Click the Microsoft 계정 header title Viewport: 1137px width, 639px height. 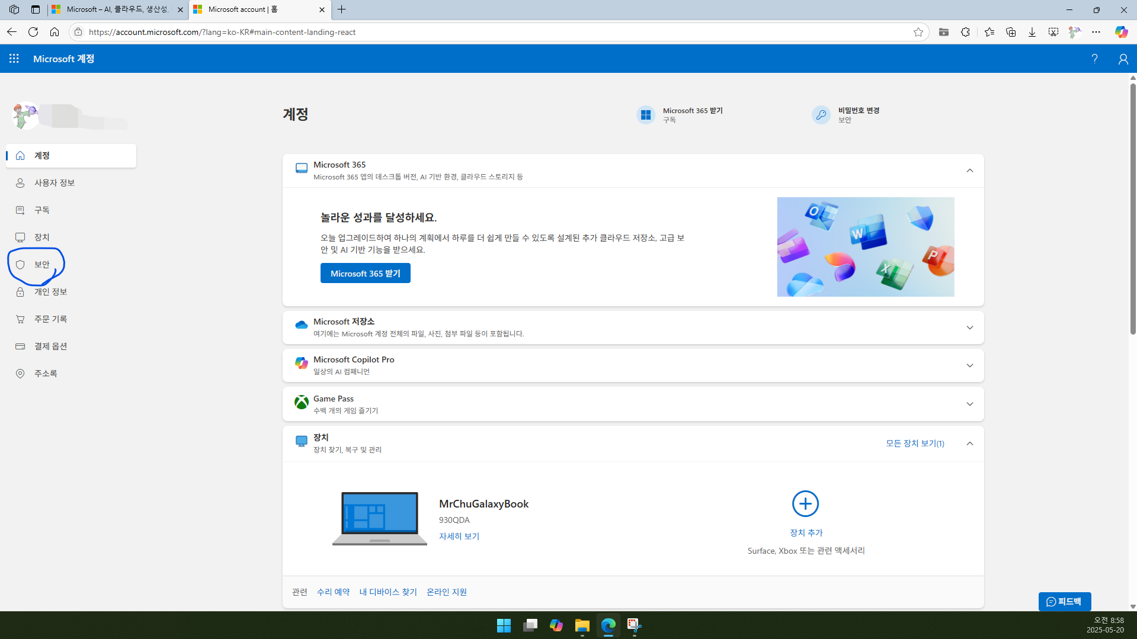(63, 59)
